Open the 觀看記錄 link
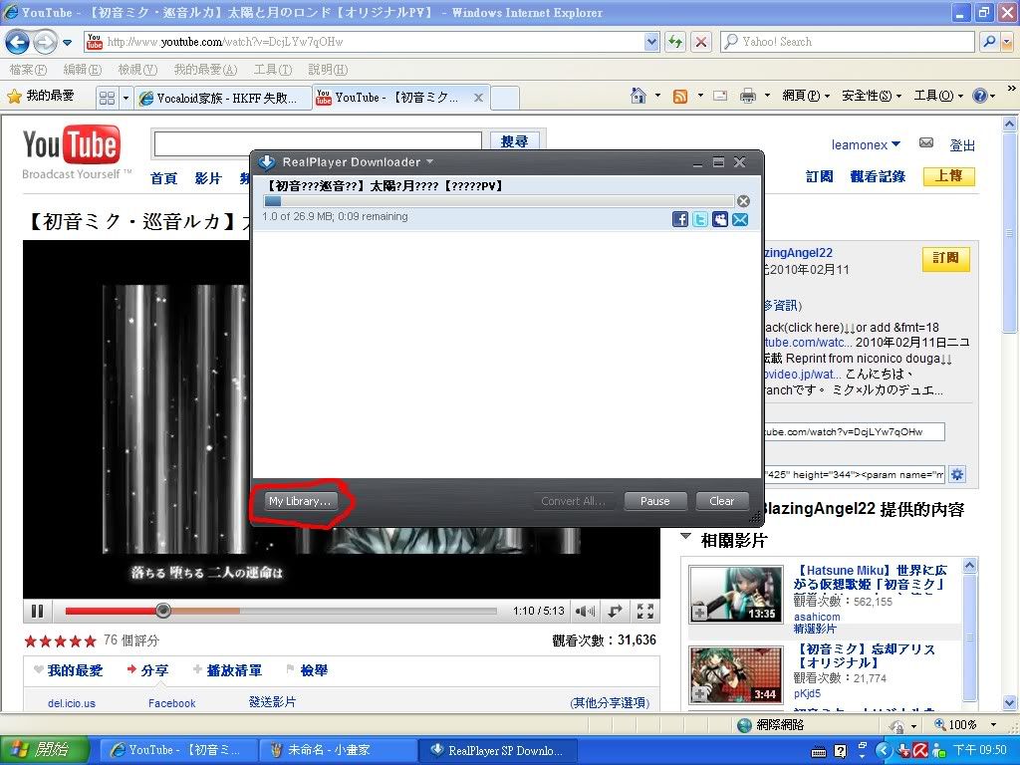1020x765 pixels. pyautogui.click(x=878, y=176)
